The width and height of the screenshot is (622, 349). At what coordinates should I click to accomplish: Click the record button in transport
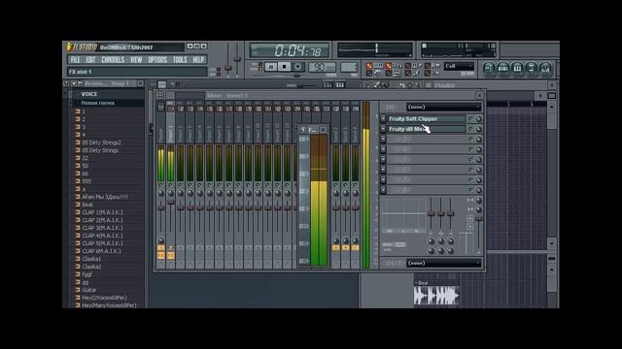(x=297, y=67)
